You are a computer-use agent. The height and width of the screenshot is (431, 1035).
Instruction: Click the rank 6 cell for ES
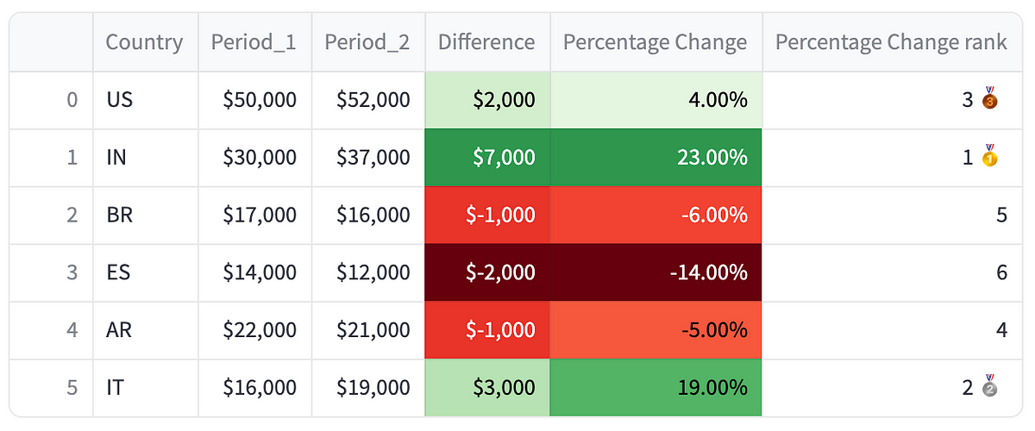point(891,272)
